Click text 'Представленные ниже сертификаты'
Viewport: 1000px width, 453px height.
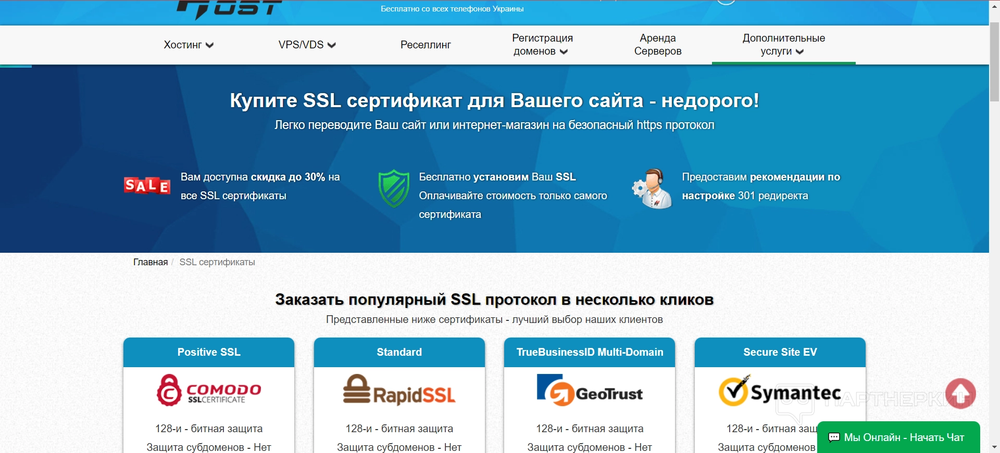point(494,319)
